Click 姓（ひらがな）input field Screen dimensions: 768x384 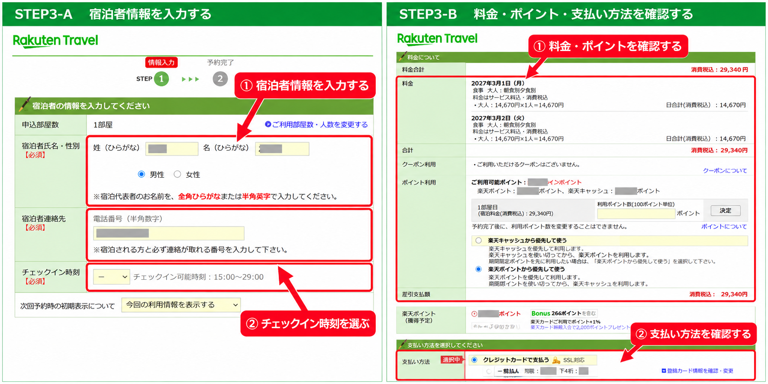click(172, 148)
